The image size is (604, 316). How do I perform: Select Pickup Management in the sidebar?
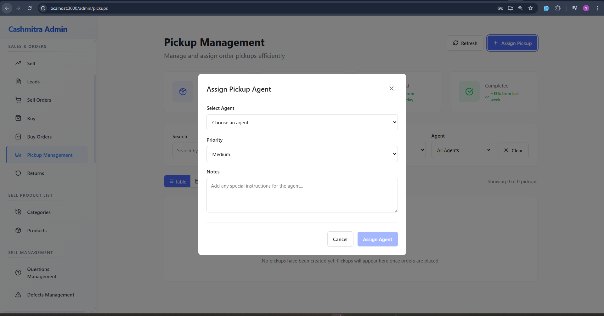(50, 155)
